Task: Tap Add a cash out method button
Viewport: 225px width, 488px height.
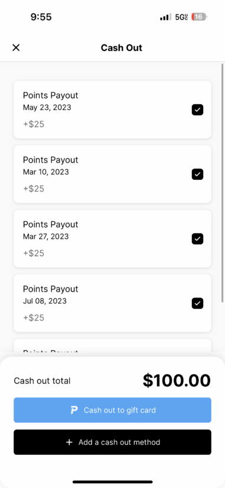Action: 112,442
